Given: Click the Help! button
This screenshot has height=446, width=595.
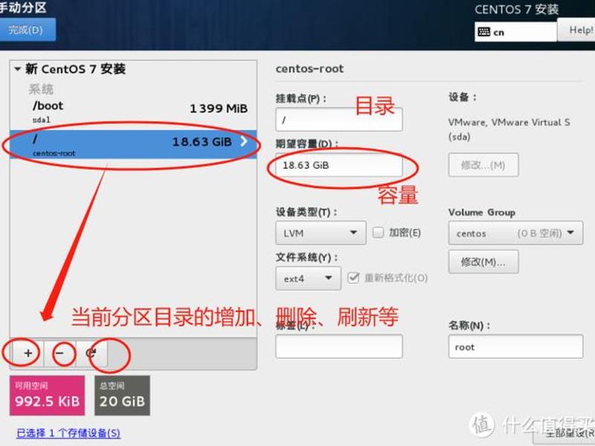Looking at the screenshot, I should (x=578, y=30).
